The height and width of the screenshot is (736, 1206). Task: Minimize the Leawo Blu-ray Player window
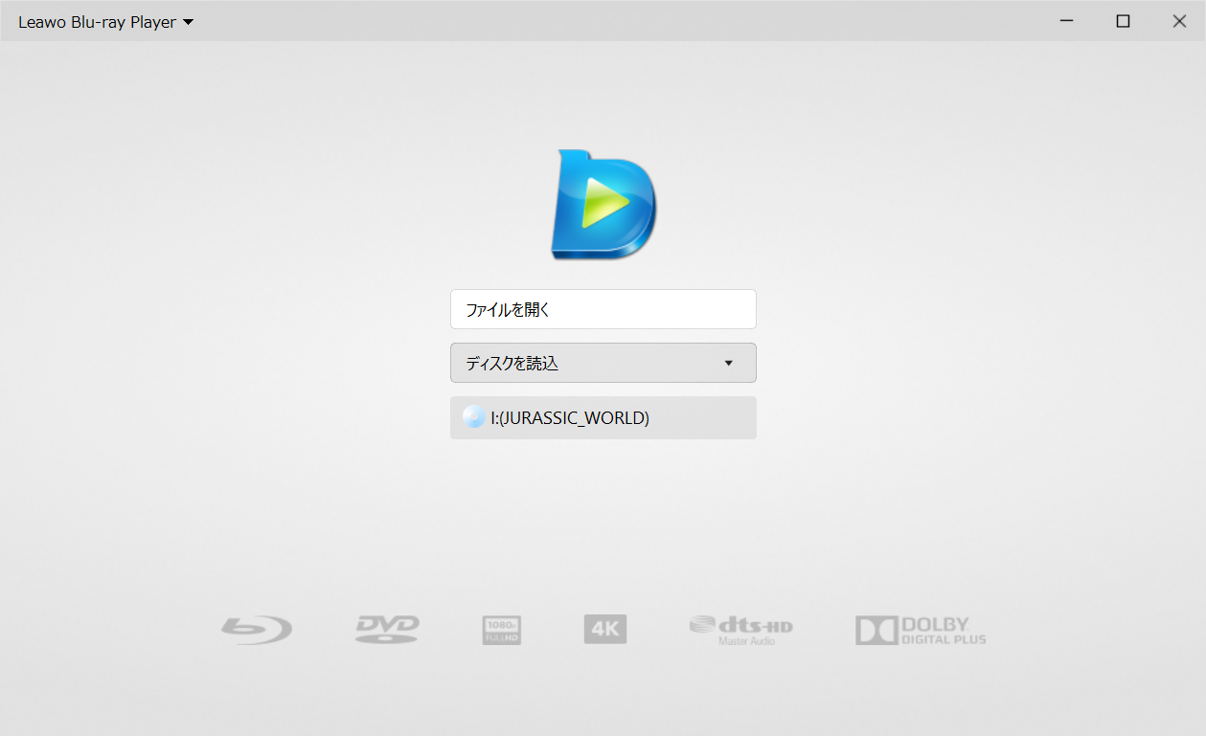(1066, 21)
